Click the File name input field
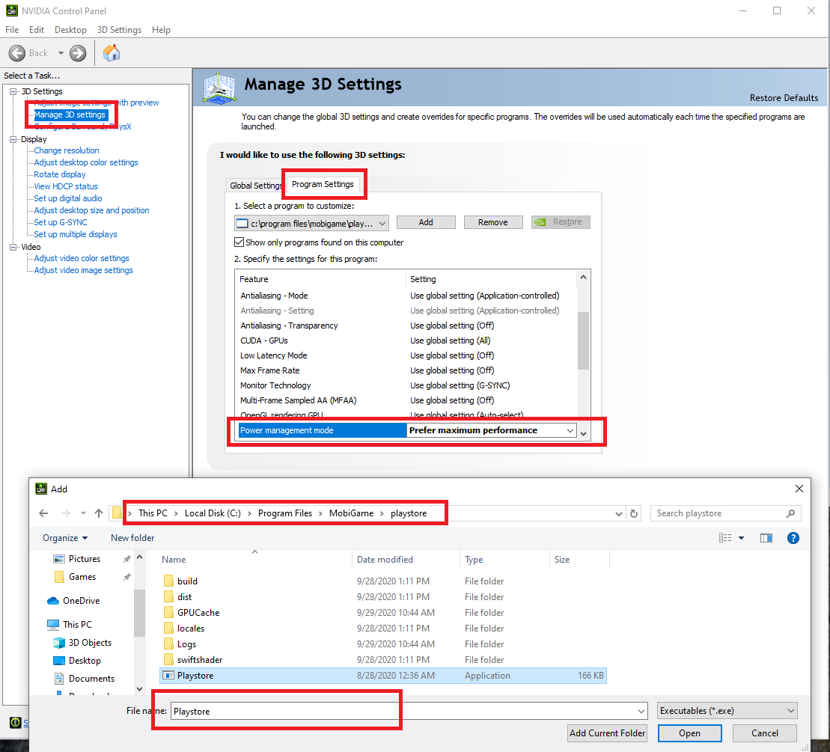 (408, 711)
